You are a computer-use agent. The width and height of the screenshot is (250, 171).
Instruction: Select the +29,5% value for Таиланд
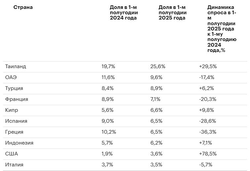coord(208,66)
